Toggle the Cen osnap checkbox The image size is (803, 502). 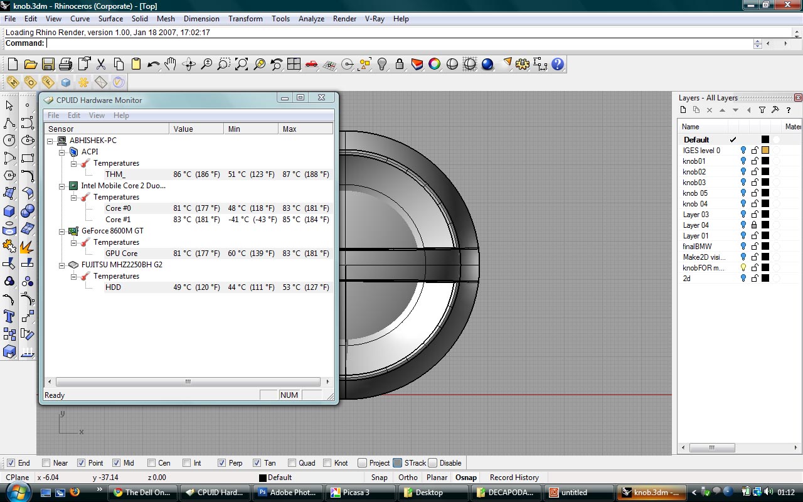(151, 463)
